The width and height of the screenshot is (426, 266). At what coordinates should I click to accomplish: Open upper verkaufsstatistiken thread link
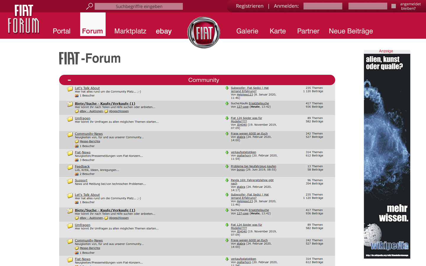tap(243, 152)
